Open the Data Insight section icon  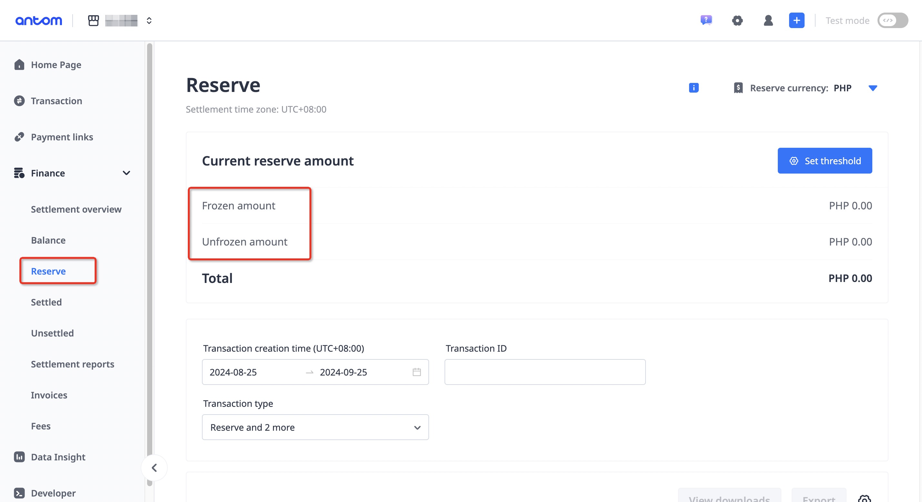19,457
